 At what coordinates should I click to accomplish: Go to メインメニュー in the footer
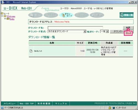tap(9, 104)
